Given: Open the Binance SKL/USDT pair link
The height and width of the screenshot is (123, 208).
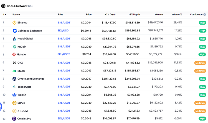Looking at the screenshot, I should click(64, 23).
